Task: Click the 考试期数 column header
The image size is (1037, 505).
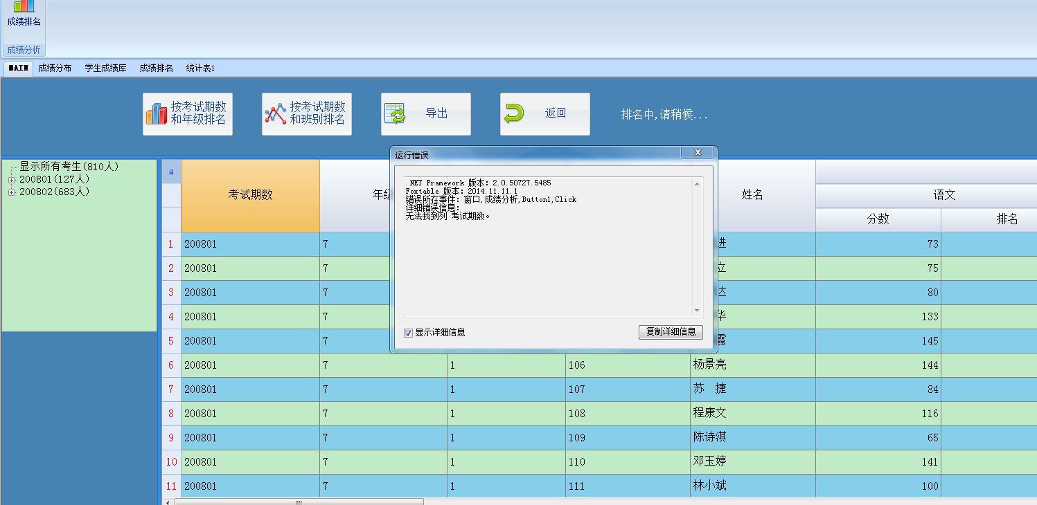Action: click(x=250, y=196)
